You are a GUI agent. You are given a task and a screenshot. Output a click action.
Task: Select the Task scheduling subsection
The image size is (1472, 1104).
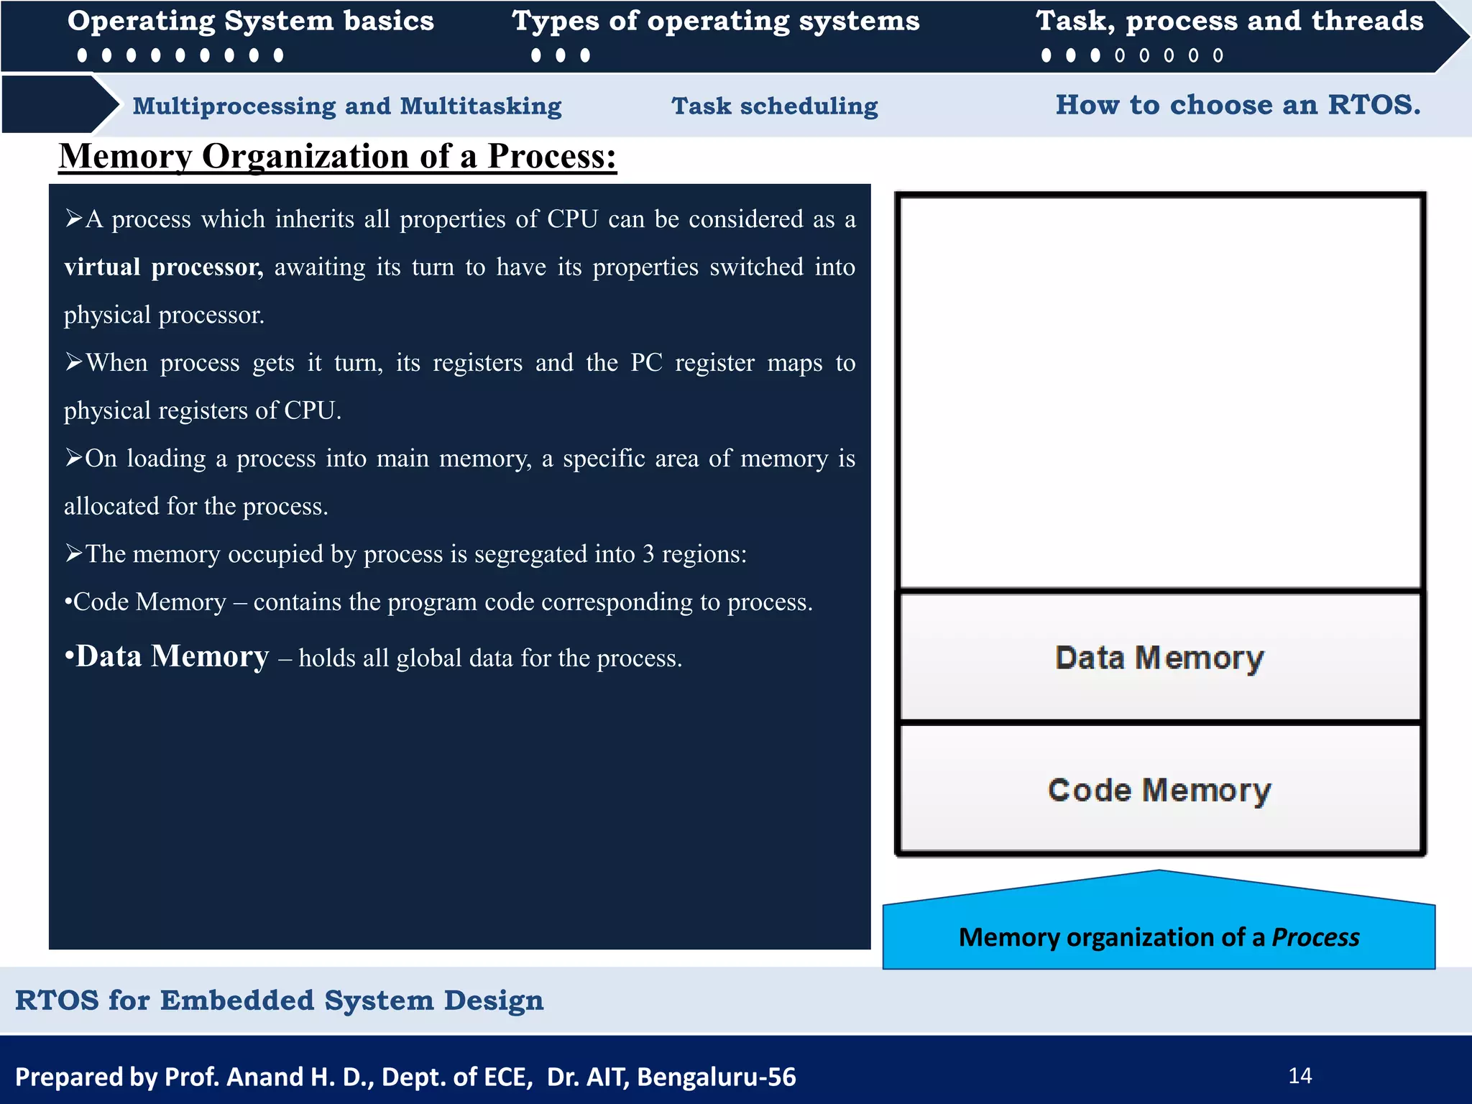[x=774, y=106]
